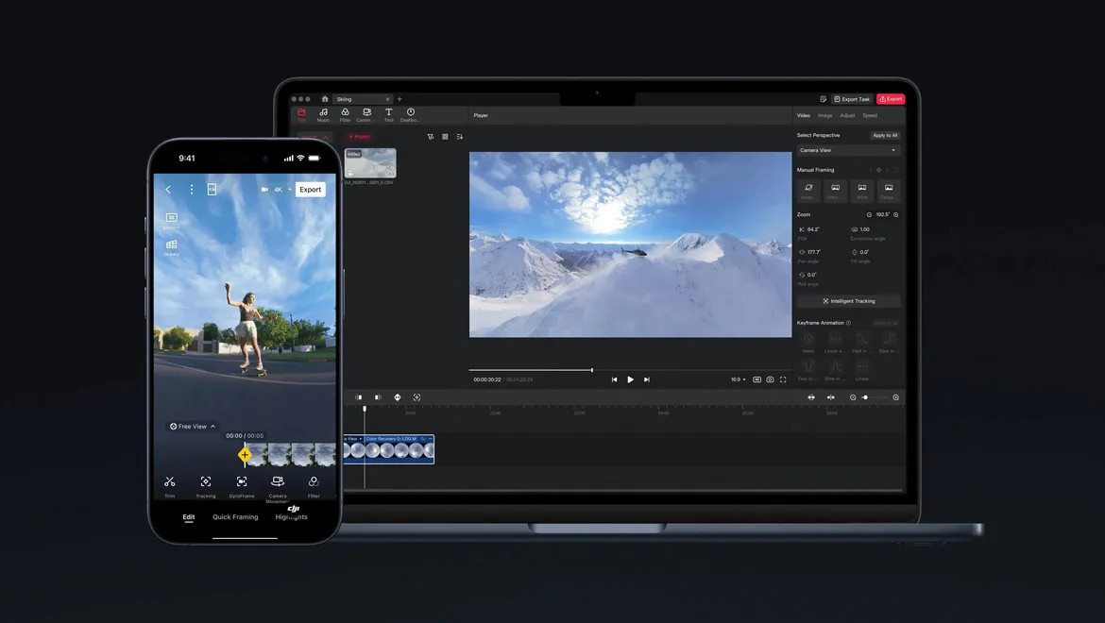The width and height of the screenshot is (1105, 623).
Task: Play the video in the laptop player
Action: tap(630, 379)
